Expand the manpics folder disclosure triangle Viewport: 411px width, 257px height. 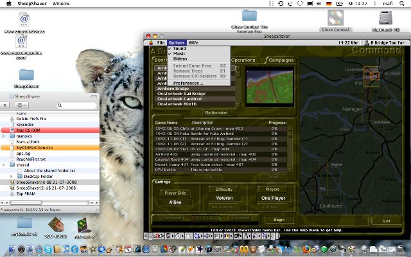click(x=4, y=136)
